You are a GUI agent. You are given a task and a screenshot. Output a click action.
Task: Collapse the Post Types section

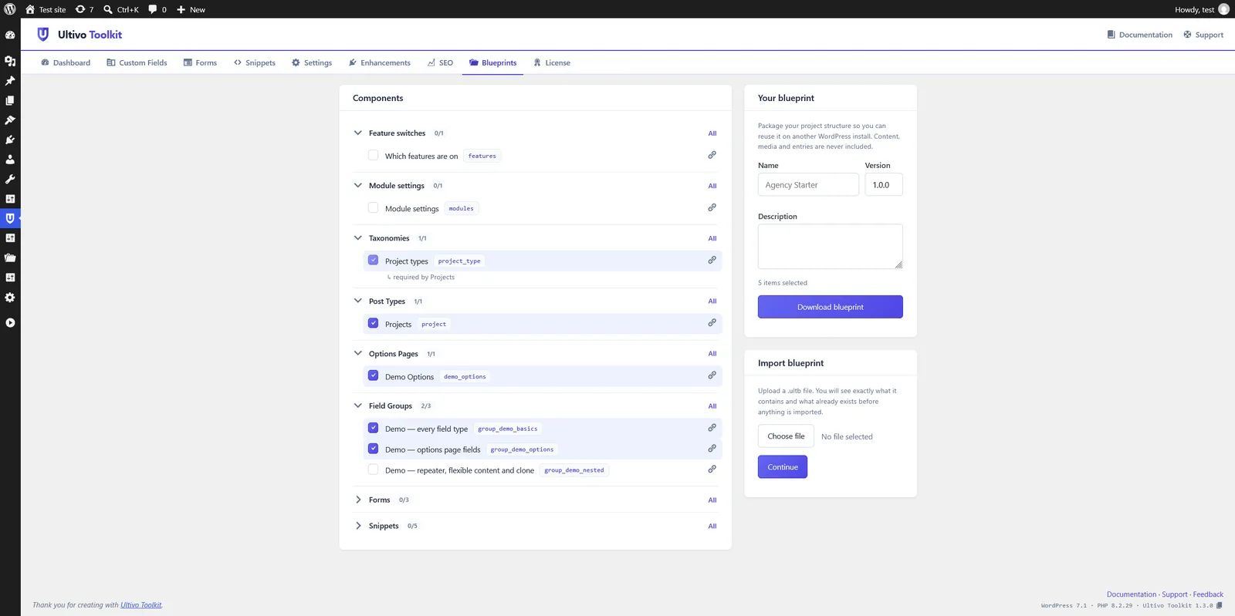click(358, 301)
